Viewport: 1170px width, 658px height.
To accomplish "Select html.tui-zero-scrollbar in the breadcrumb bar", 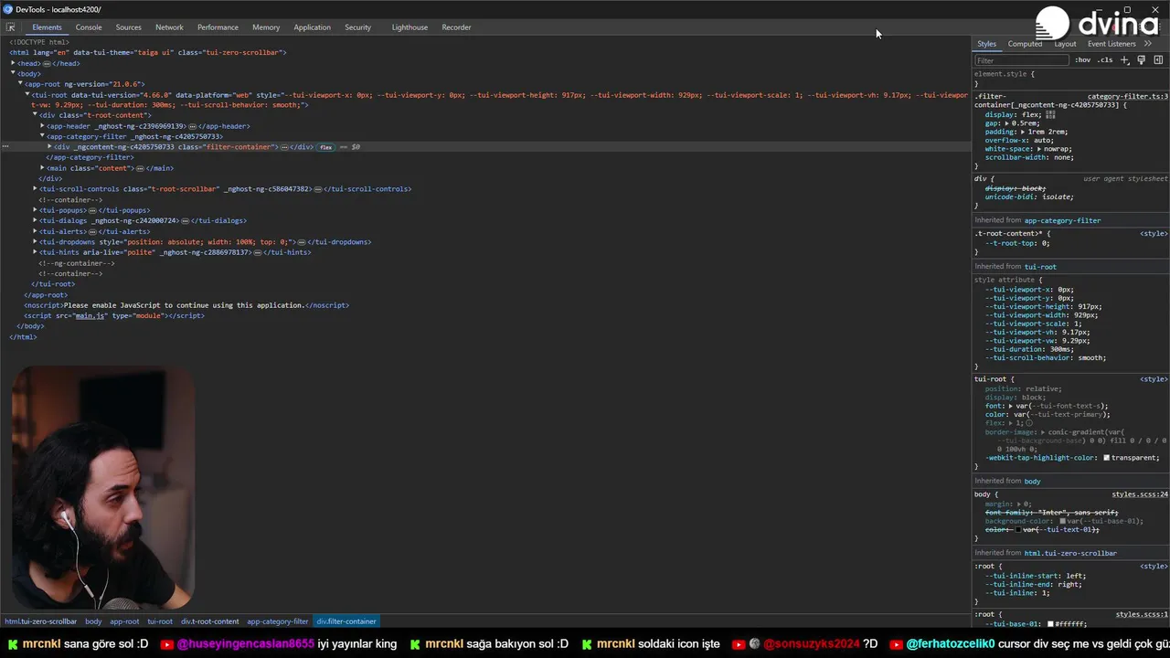I will pyautogui.click(x=41, y=621).
